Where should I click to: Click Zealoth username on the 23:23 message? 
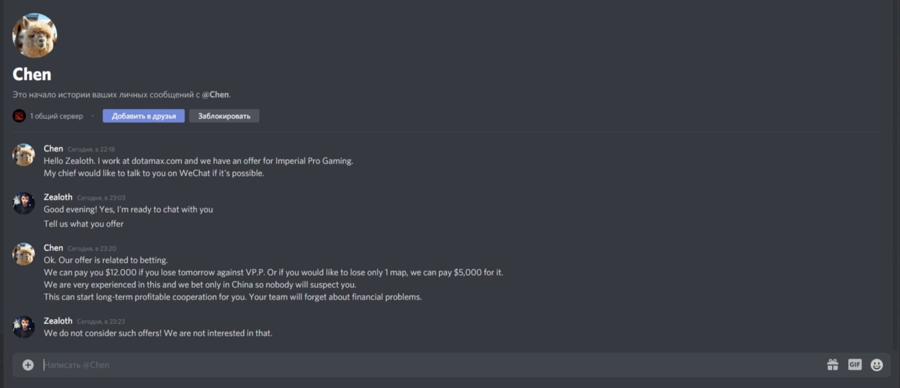coord(58,321)
